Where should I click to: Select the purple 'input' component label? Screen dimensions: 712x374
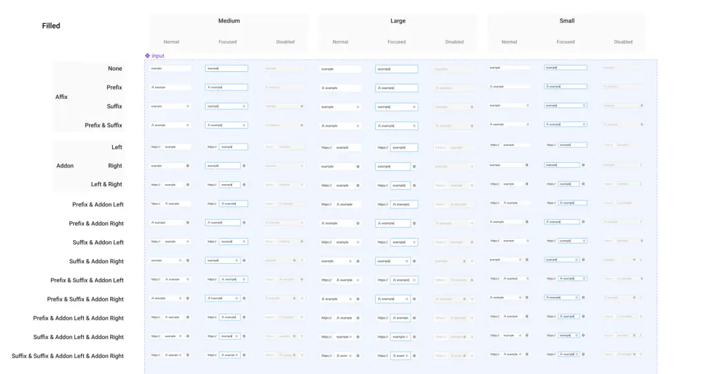point(158,56)
